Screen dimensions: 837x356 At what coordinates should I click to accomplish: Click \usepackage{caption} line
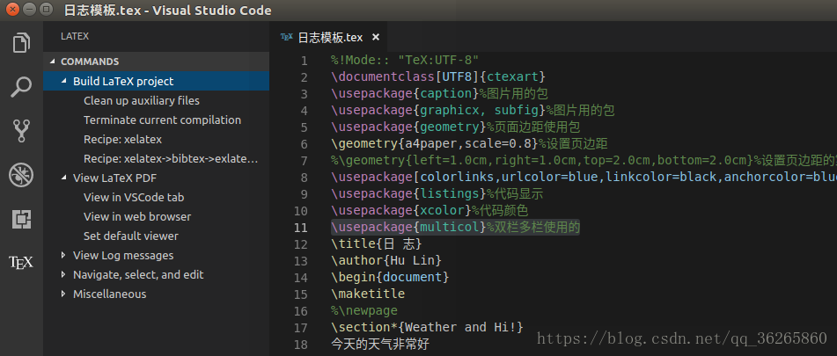(439, 94)
